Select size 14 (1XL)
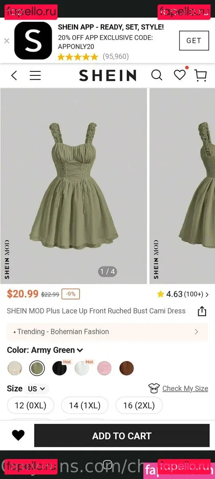The width and height of the screenshot is (215, 479). [x=84, y=405]
